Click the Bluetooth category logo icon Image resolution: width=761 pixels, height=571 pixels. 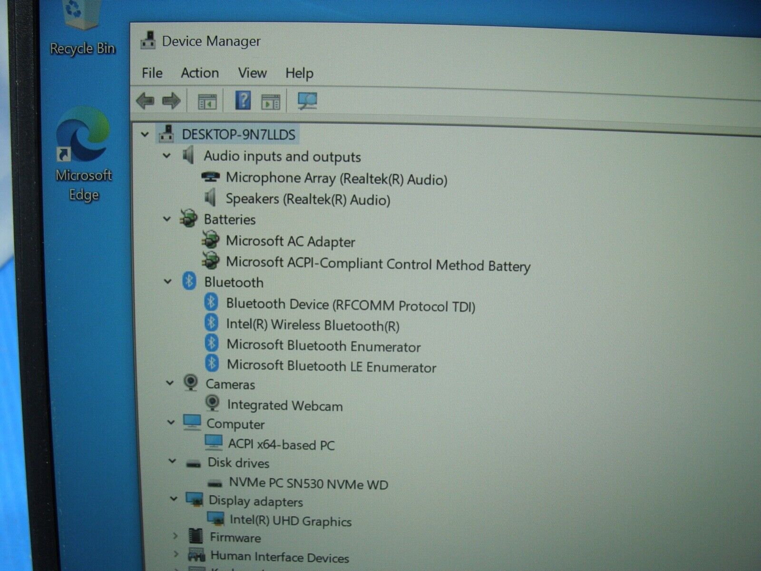(x=189, y=281)
